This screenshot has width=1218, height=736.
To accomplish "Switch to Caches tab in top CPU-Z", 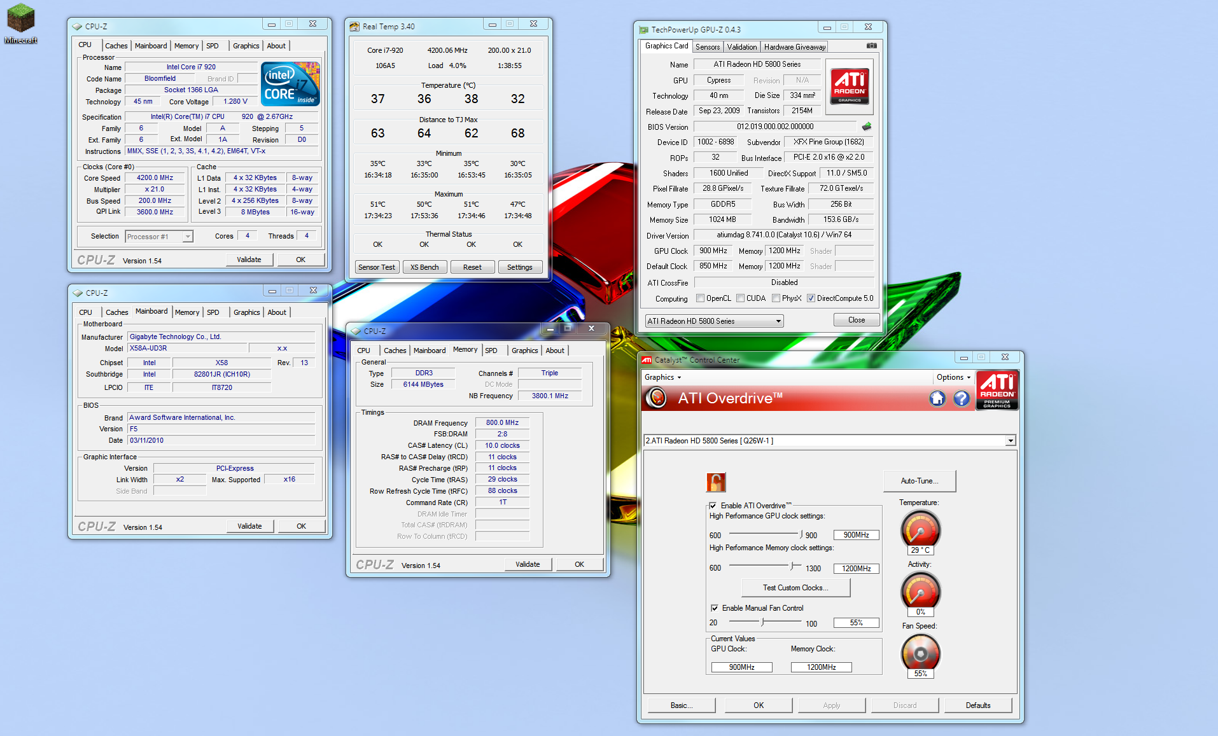I will [x=116, y=46].
